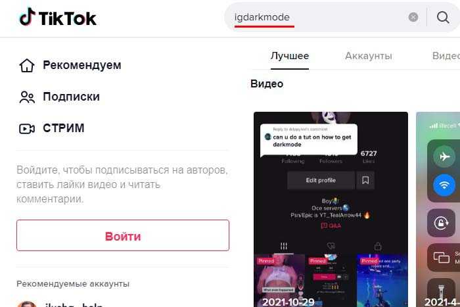Click inside the igdarkmode search field
Viewport: 460px width, 307px height.
[x=317, y=17]
